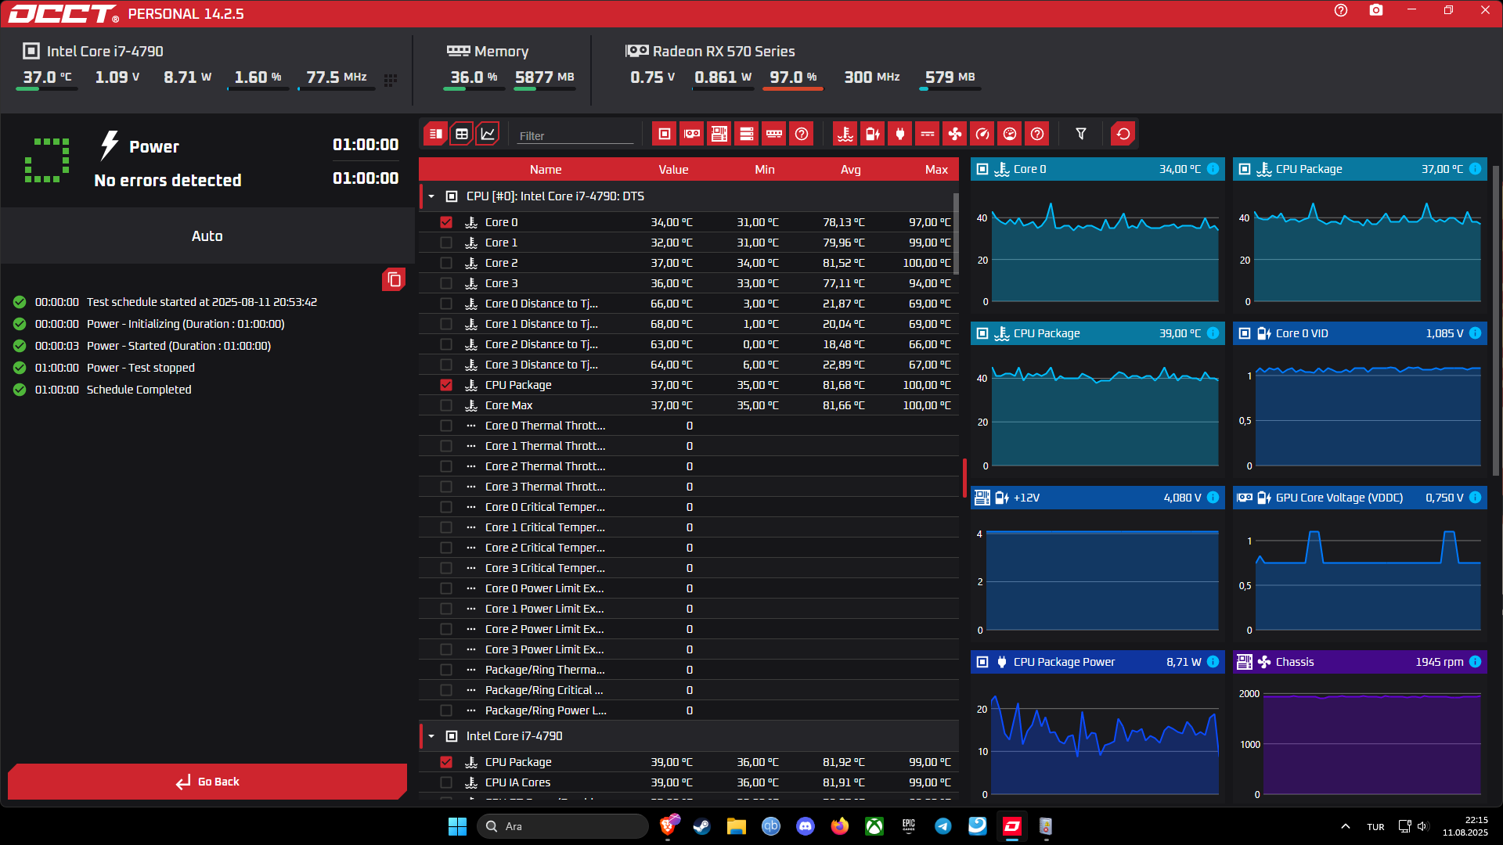Open info for the Chassis fan graph
The image size is (1503, 845).
1475,662
